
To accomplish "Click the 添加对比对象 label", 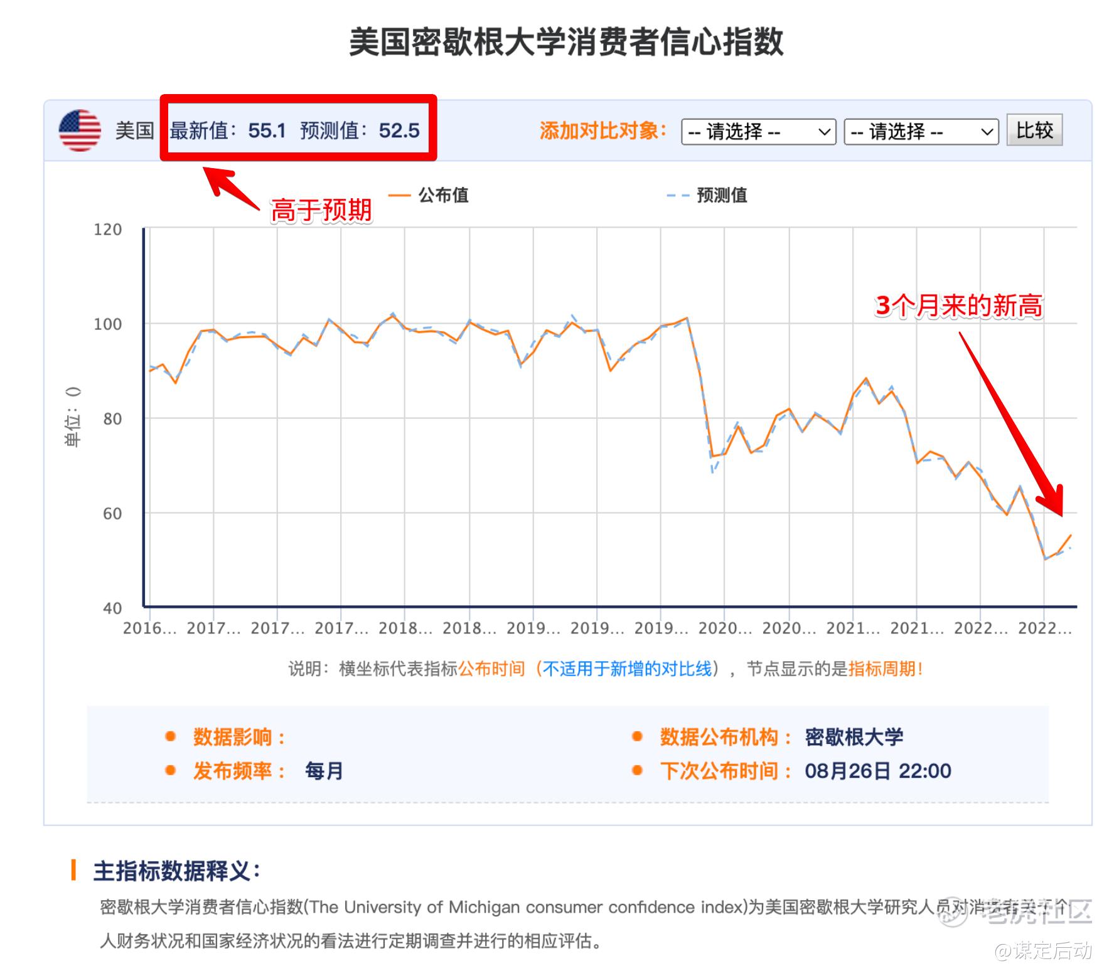I will pyautogui.click(x=603, y=130).
